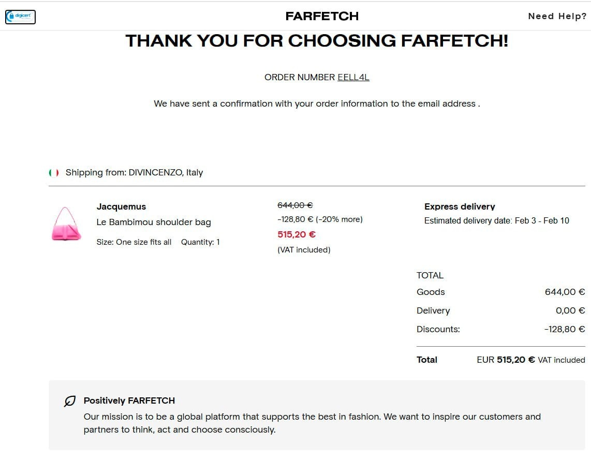Image resolution: width=591 pixels, height=460 pixels.
Task: Click the Positively FARFETCH heading
Action: point(129,400)
